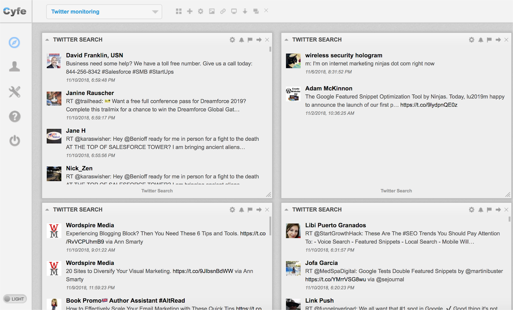The height and width of the screenshot is (310, 513).
Task: Click David Franklin's profile avatar
Action: (x=54, y=61)
